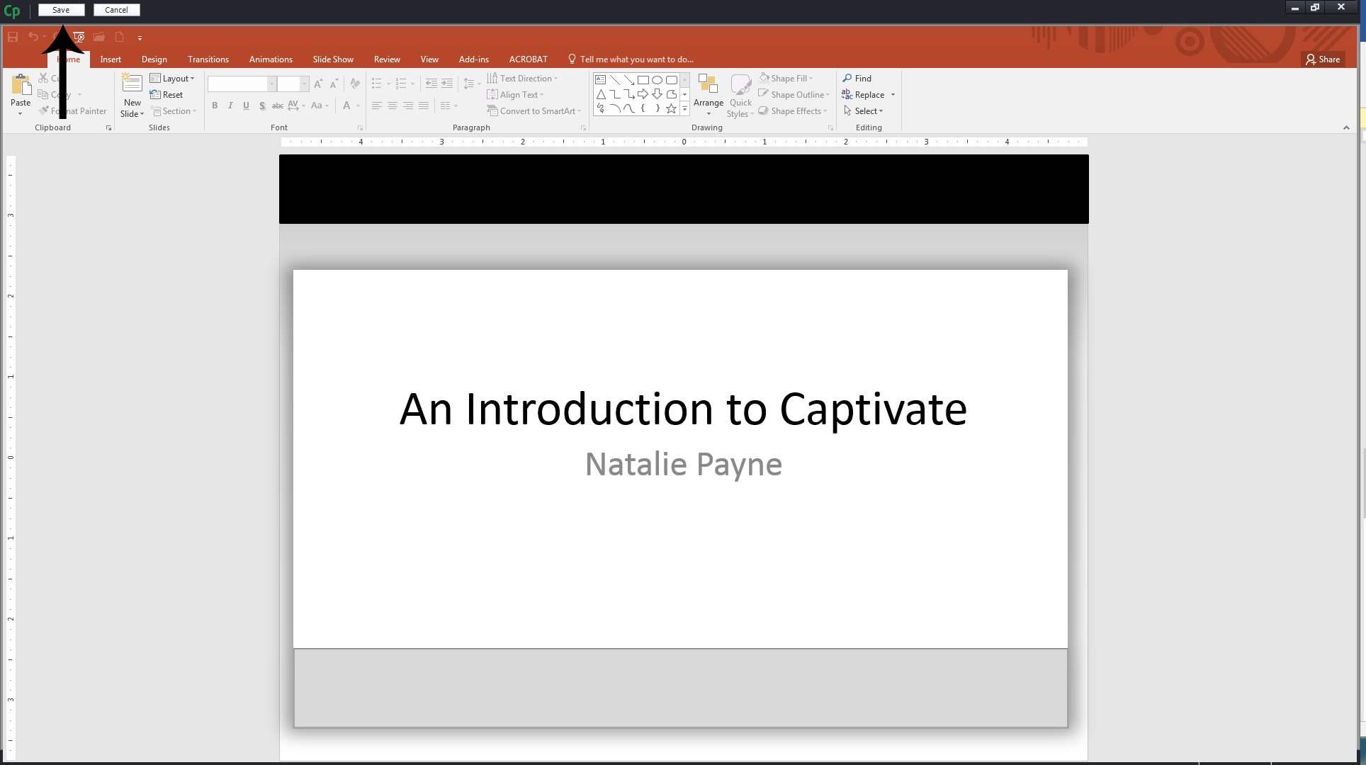Click the subtitle Natalie Payne

(x=684, y=465)
